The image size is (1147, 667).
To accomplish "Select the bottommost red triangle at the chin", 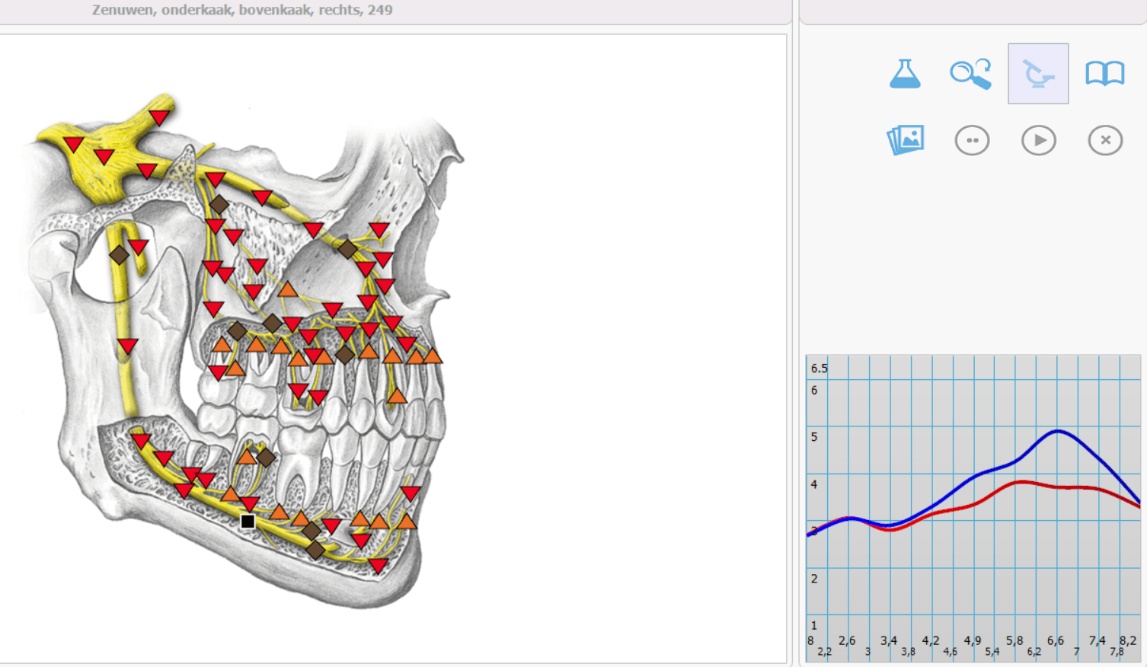I will click(x=378, y=566).
